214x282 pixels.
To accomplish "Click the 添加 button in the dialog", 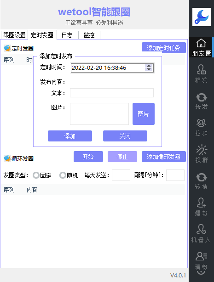I will [x=70, y=136].
